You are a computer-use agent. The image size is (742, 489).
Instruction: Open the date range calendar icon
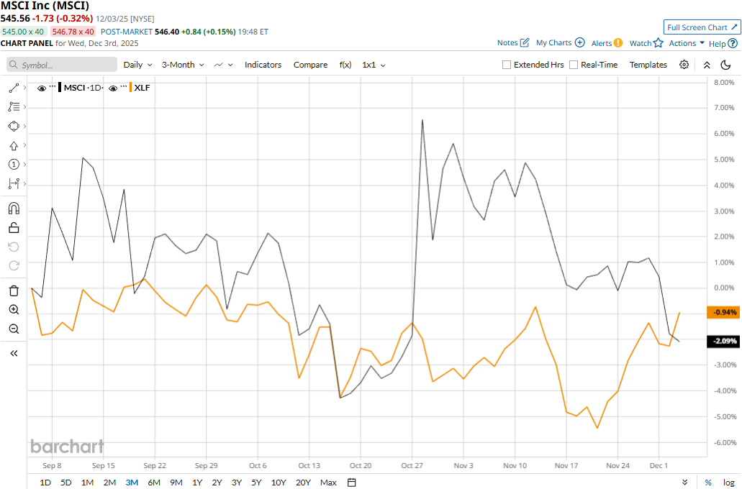click(352, 483)
